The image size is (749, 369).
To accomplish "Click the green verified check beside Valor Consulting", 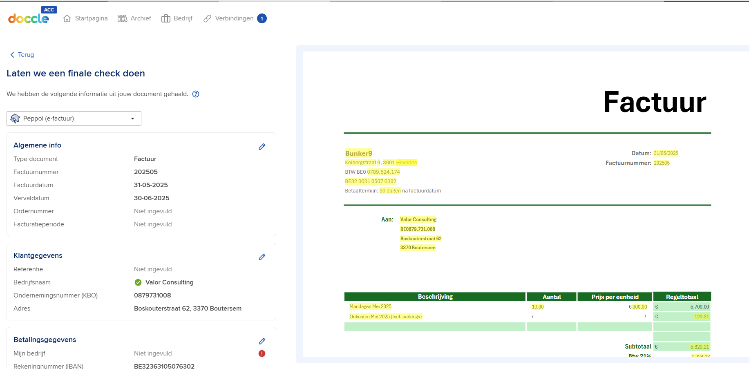I will (x=138, y=282).
